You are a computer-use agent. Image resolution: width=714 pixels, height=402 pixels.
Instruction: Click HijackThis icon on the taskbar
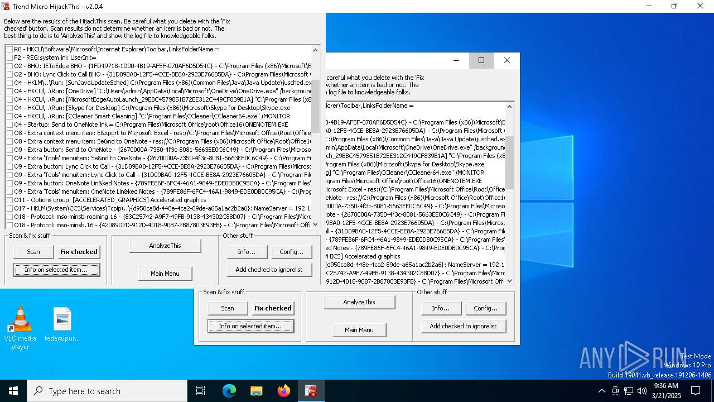[x=311, y=391]
